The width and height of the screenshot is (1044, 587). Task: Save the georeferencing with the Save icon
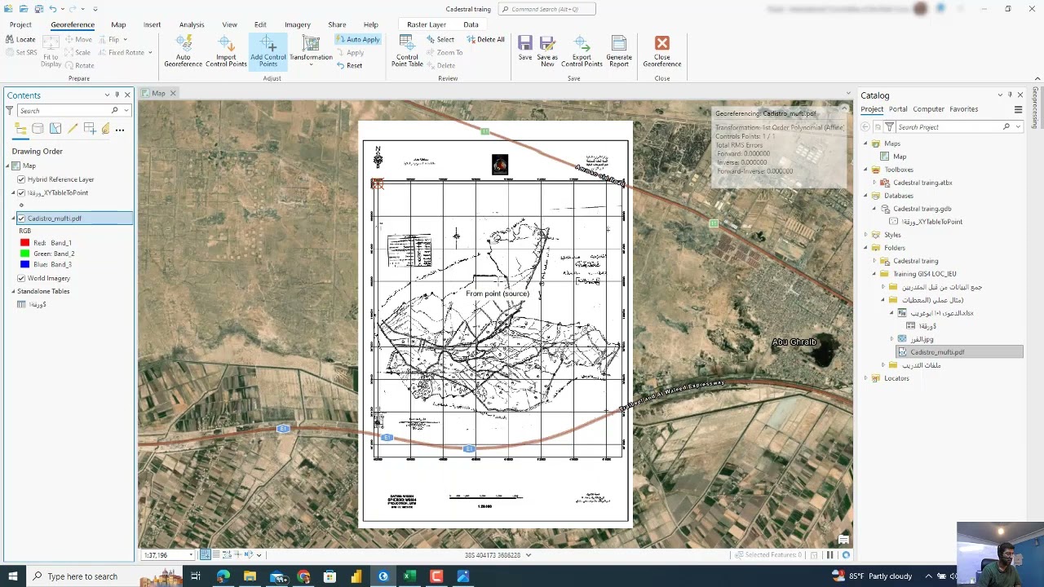(525, 48)
